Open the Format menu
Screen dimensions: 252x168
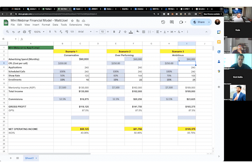pos(46,25)
